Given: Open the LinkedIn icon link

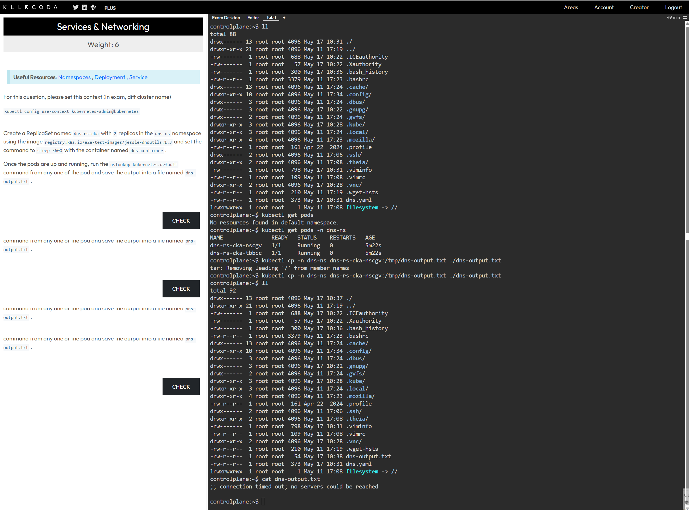Looking at the screenshot, I should coord(84,7).
